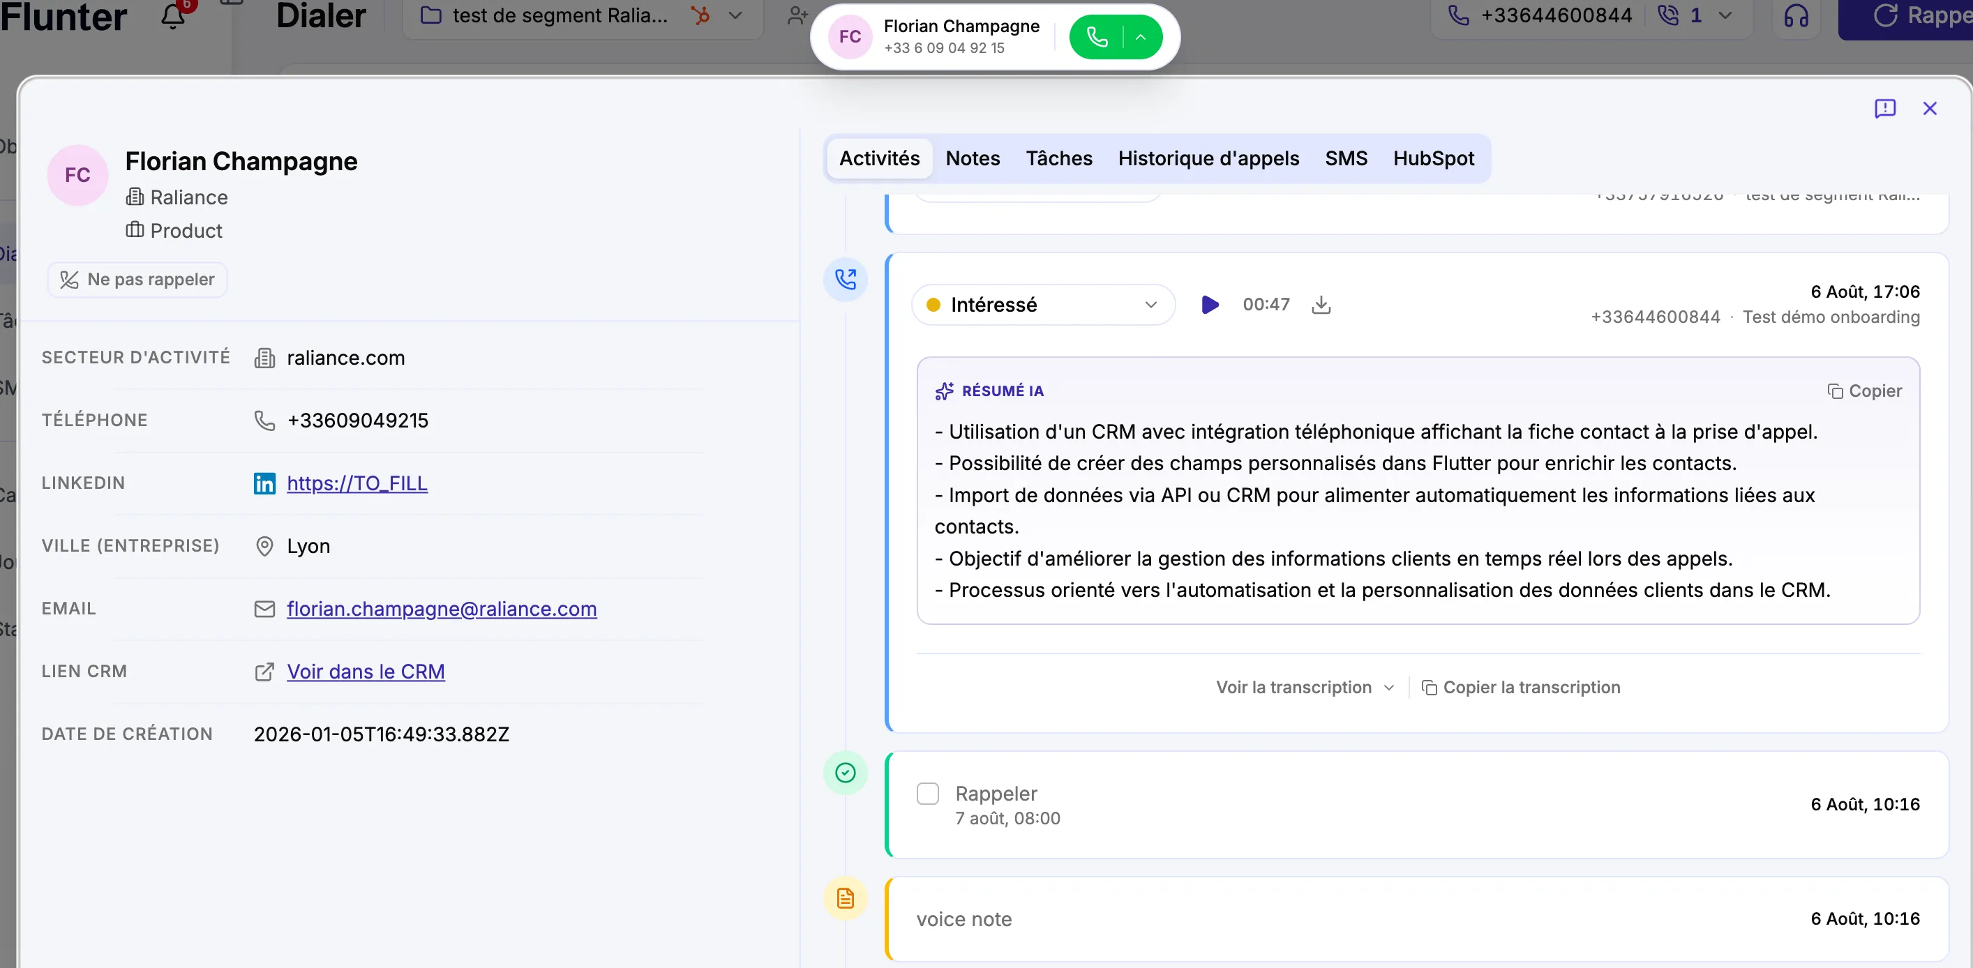Copy the AI summary with Copier
Image resolution: width=1973 pixels, height=968 pixels.
(x=1864, y=391)
